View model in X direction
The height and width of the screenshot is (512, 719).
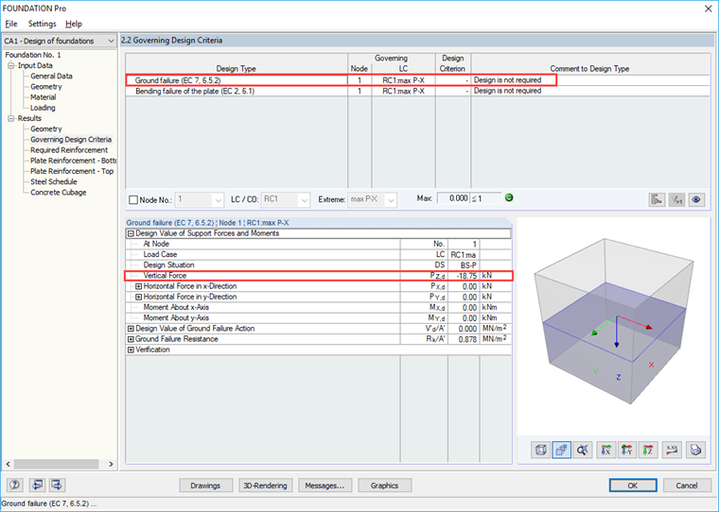click(x=606, y=451)
